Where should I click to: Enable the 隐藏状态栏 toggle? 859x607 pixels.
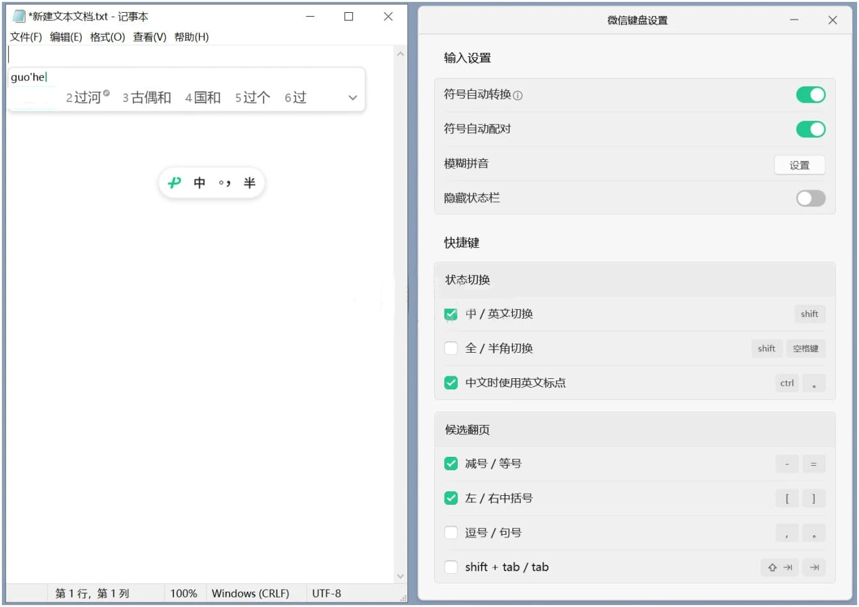[x=810, y=198]
